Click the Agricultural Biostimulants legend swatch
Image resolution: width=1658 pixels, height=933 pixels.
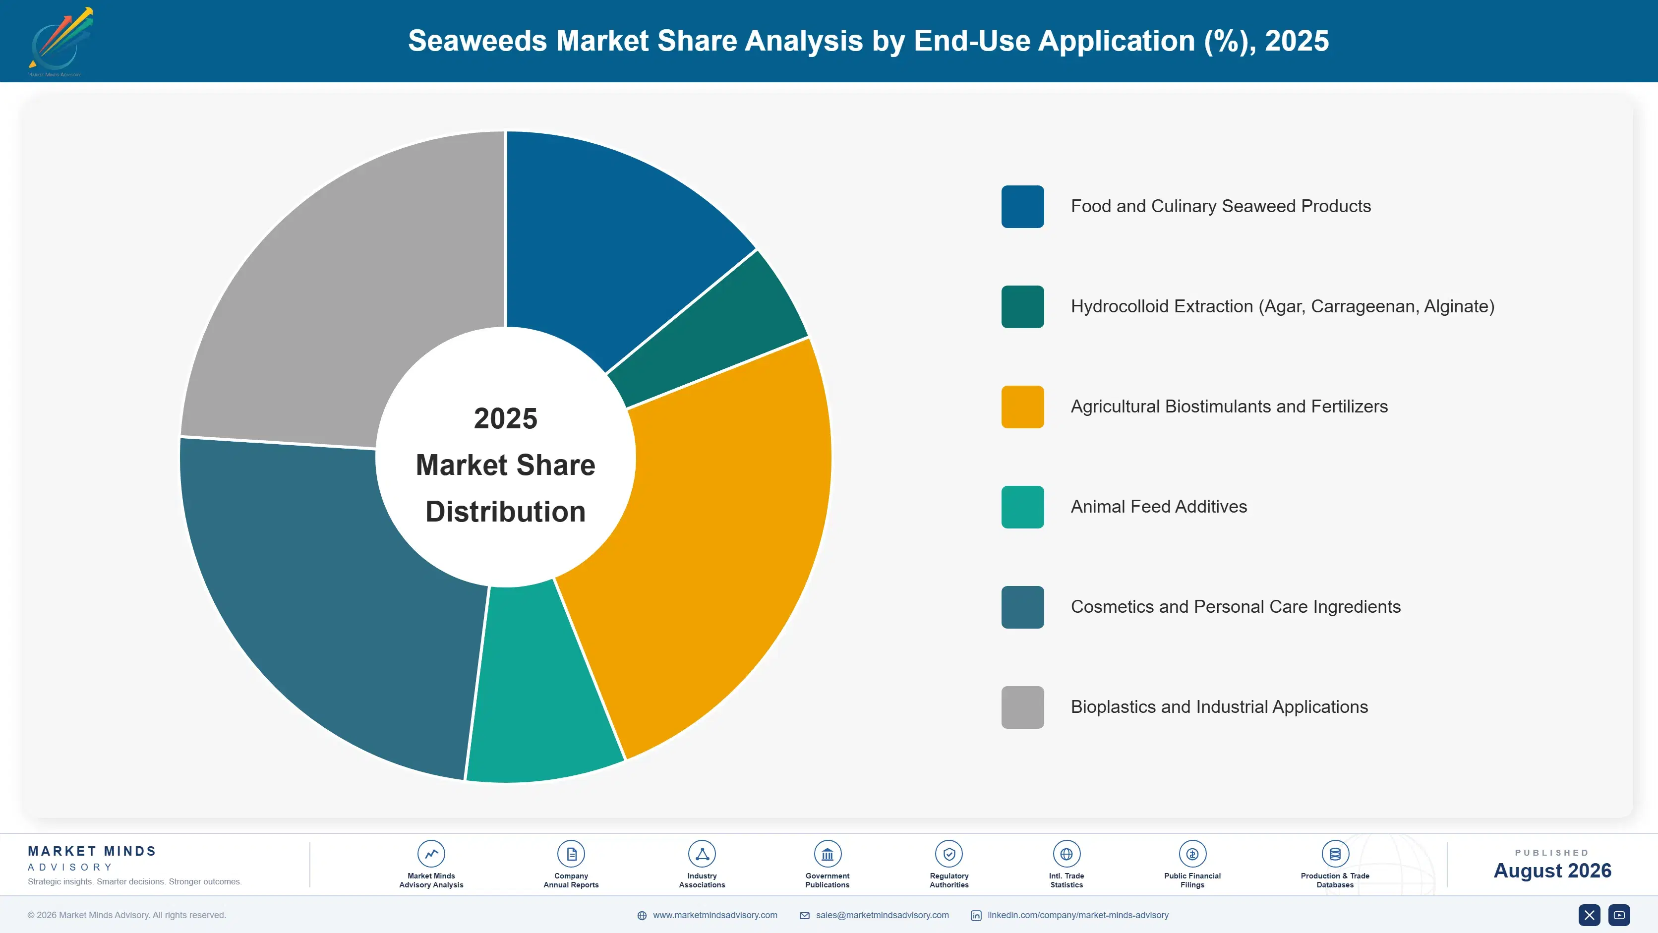point(1023,407)
